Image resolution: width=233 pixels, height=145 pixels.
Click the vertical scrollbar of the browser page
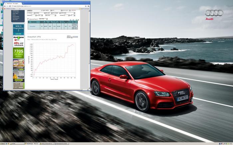point(89,50)
